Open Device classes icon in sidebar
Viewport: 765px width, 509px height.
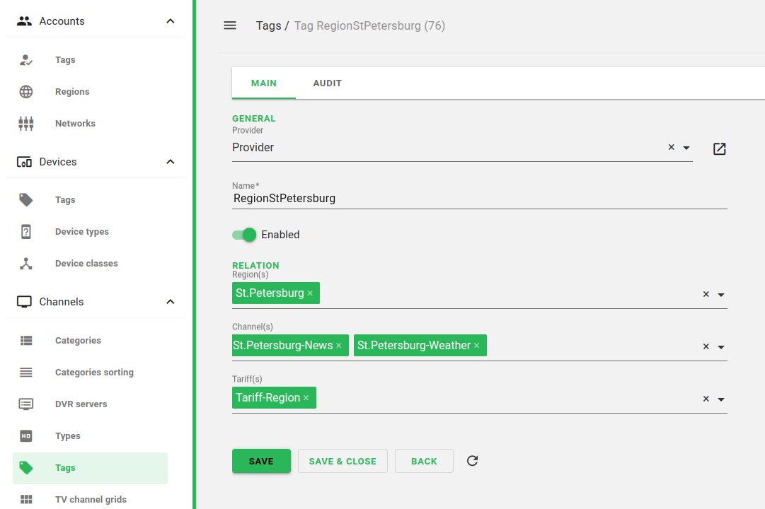pos(26,264)
